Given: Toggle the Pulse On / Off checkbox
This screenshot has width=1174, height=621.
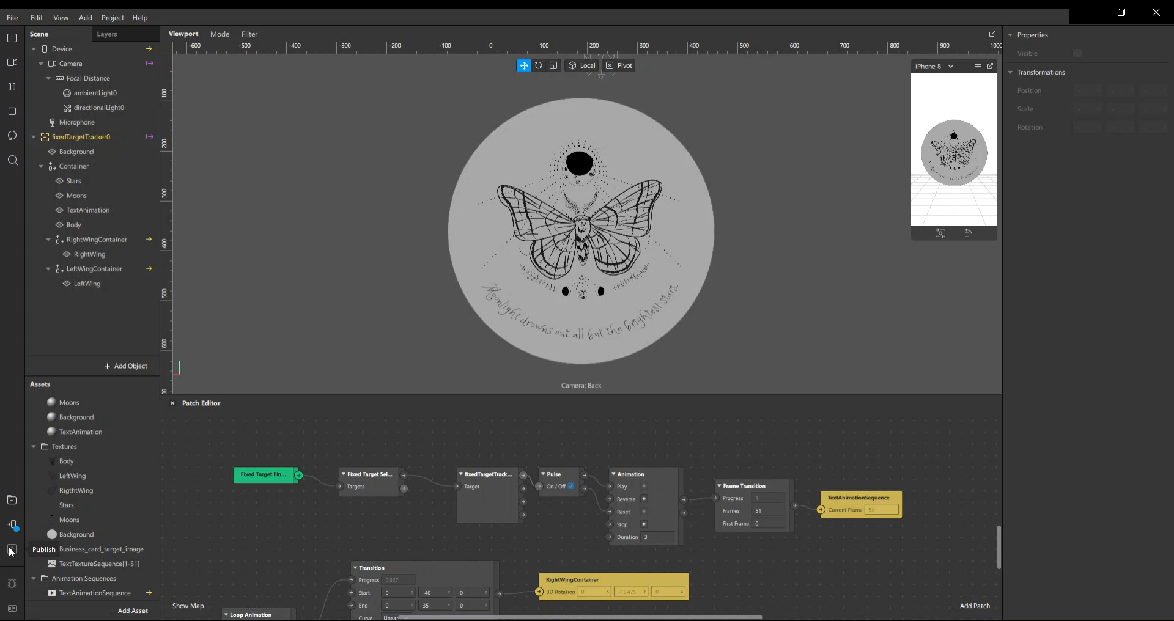Looking at the screenshot, I should (571, 487).
